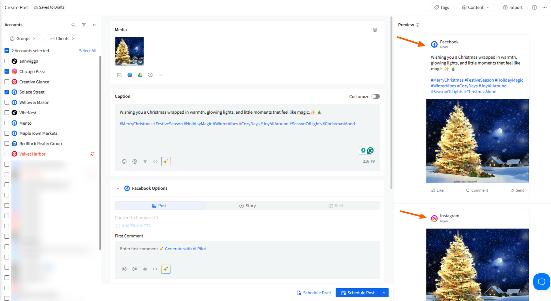Toggle the Customize caption switch
Screen dimensions: 551x301
(x=376, y=97)
